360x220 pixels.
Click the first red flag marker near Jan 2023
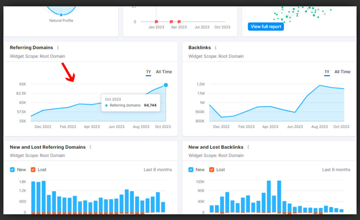[156, 22]
